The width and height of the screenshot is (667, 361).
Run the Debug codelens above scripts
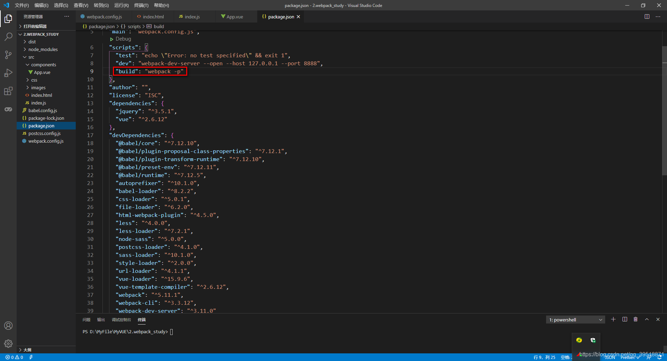coord(121,39)
